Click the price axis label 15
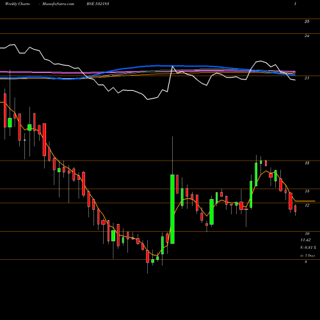Viewport: 320px width, 320px height. pyautogui.click(x=307, y=163)
